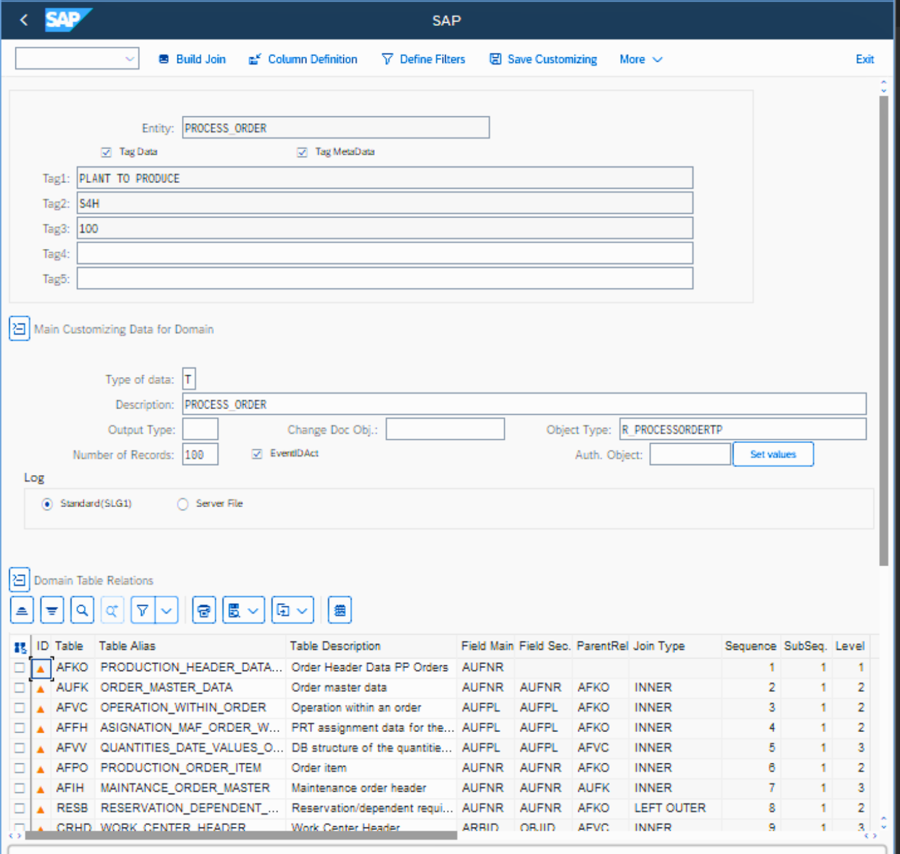Click the set filter funnel icon

[142, 611]
